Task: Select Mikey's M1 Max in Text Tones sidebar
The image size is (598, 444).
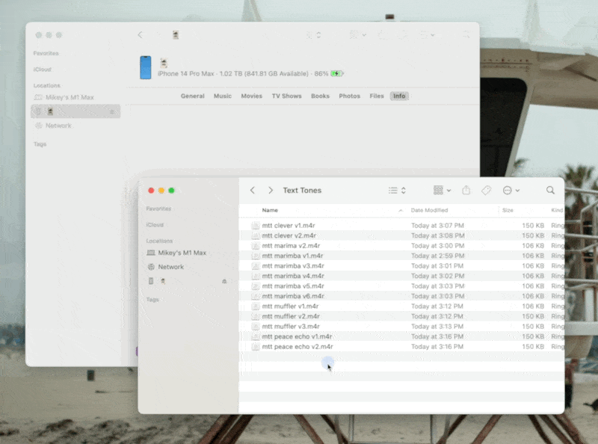Action: (x=182, y=253)
